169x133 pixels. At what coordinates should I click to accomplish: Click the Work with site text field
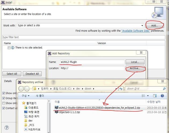click(79, 26)
